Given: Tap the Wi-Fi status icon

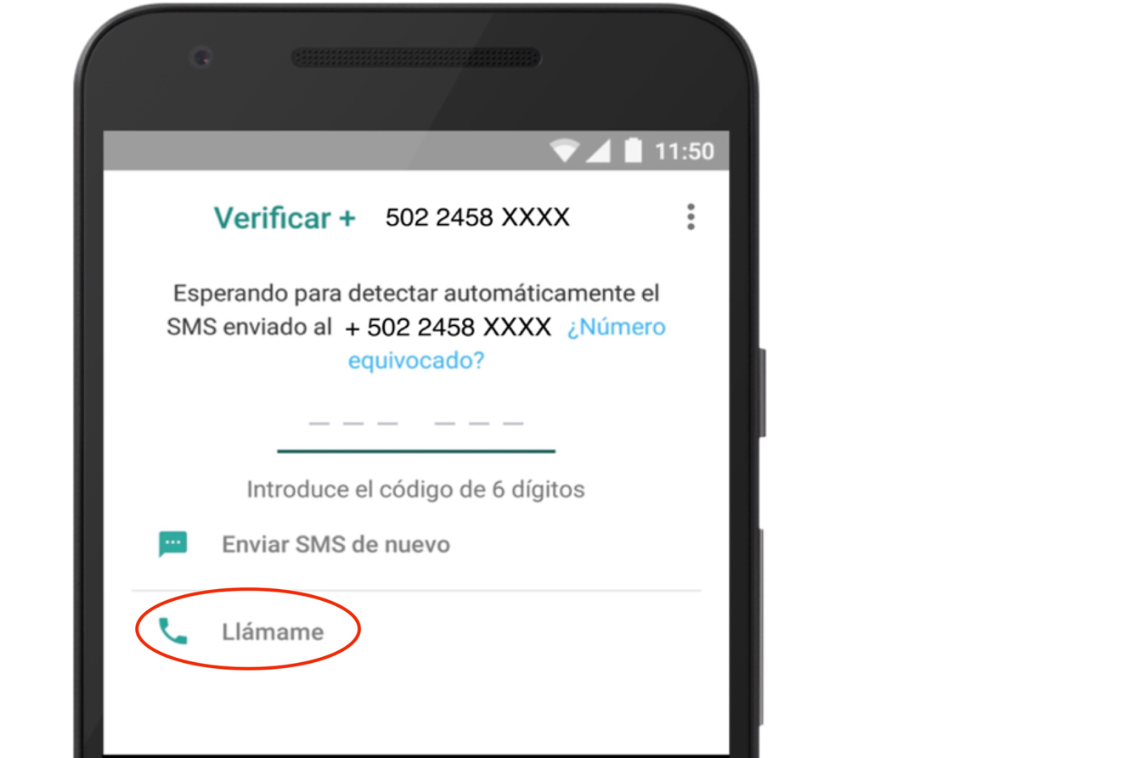Looking at the screenshot, I should [565, 151].
